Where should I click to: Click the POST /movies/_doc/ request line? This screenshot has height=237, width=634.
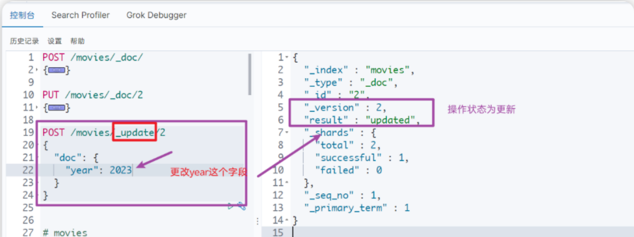point(93,58)
